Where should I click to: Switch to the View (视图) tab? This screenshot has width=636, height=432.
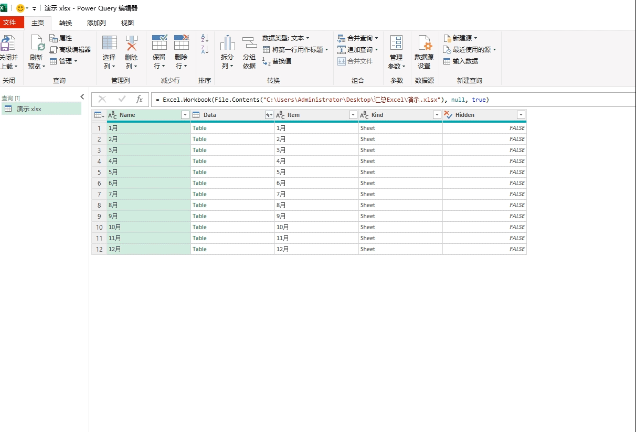click(128, 23)
